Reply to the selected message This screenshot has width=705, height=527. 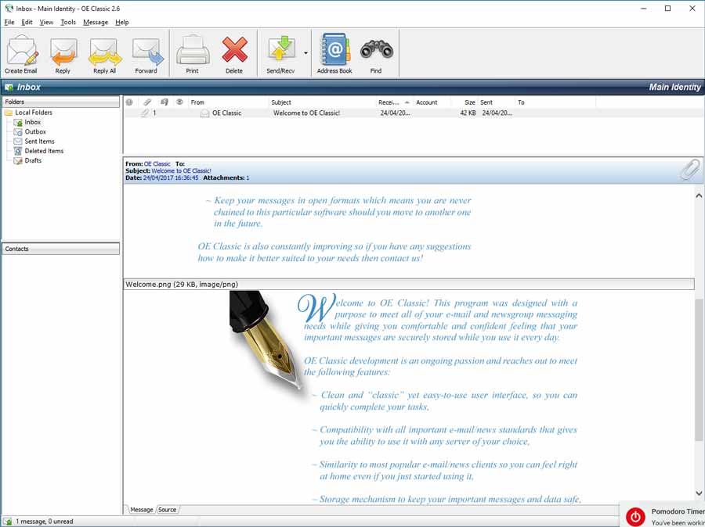pyautogui.click(x=63, y=54)
